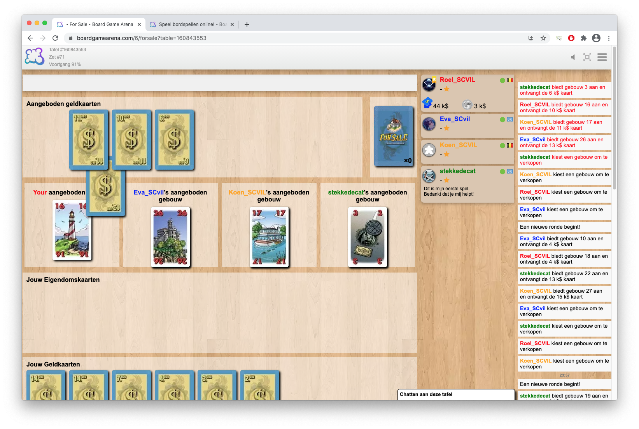
Task: Open the Chrome profile avatar
Action: [x=596, y=38]
